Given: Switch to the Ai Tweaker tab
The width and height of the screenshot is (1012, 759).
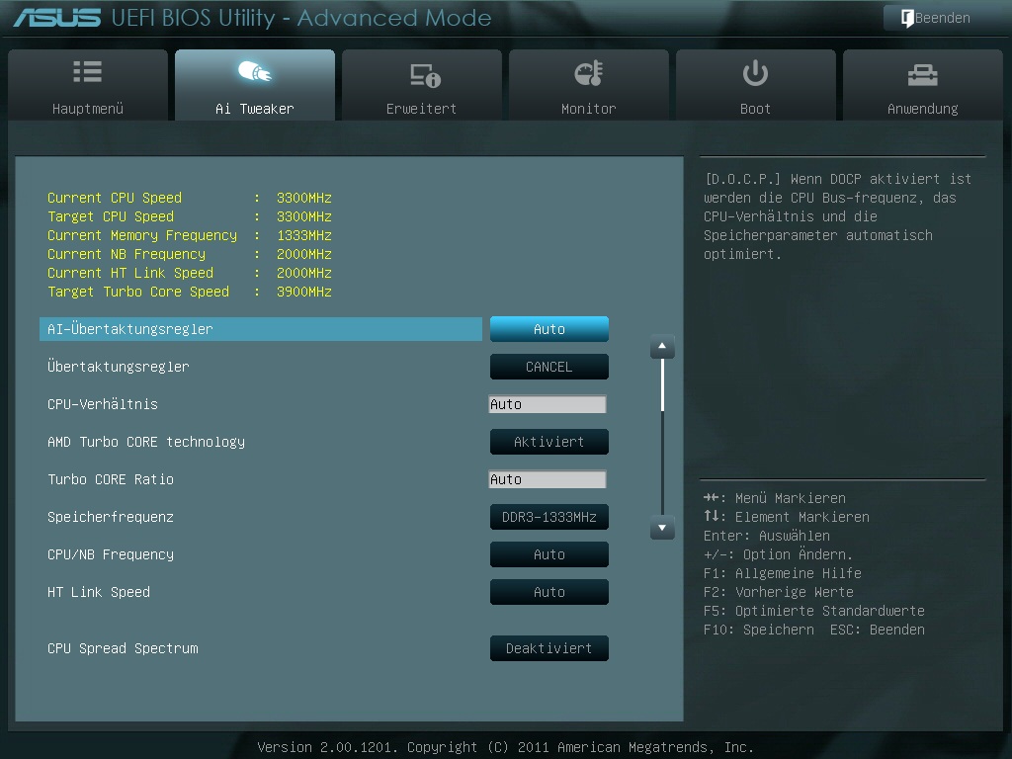Looking at the screenshot, I should pyautogui.click(x=255, y=85).
